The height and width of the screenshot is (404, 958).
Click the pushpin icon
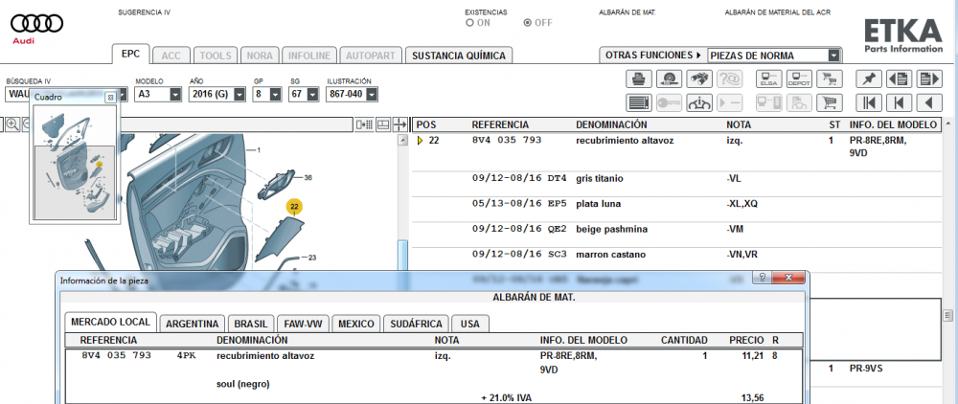point(869,79)
